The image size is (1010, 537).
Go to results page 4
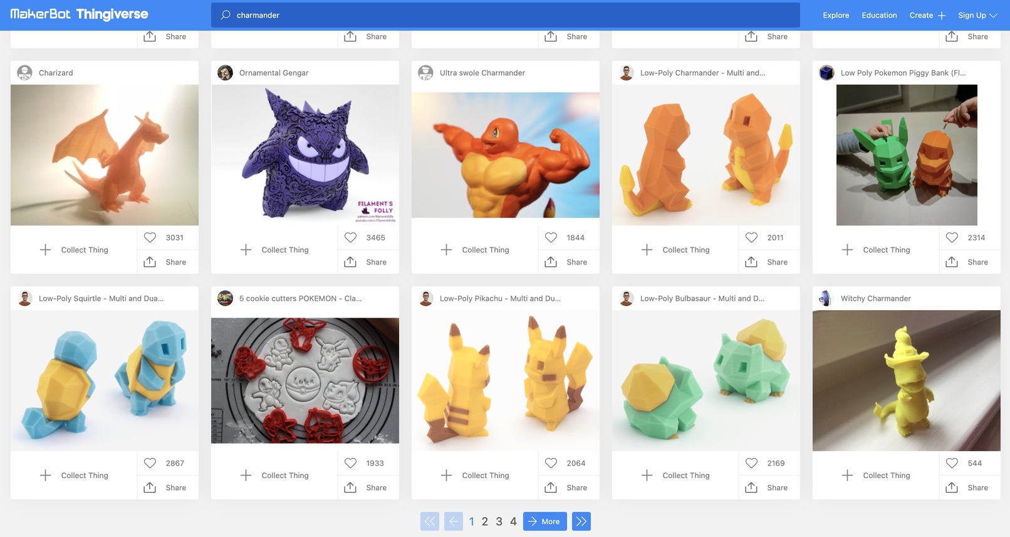tap(513, 521)
